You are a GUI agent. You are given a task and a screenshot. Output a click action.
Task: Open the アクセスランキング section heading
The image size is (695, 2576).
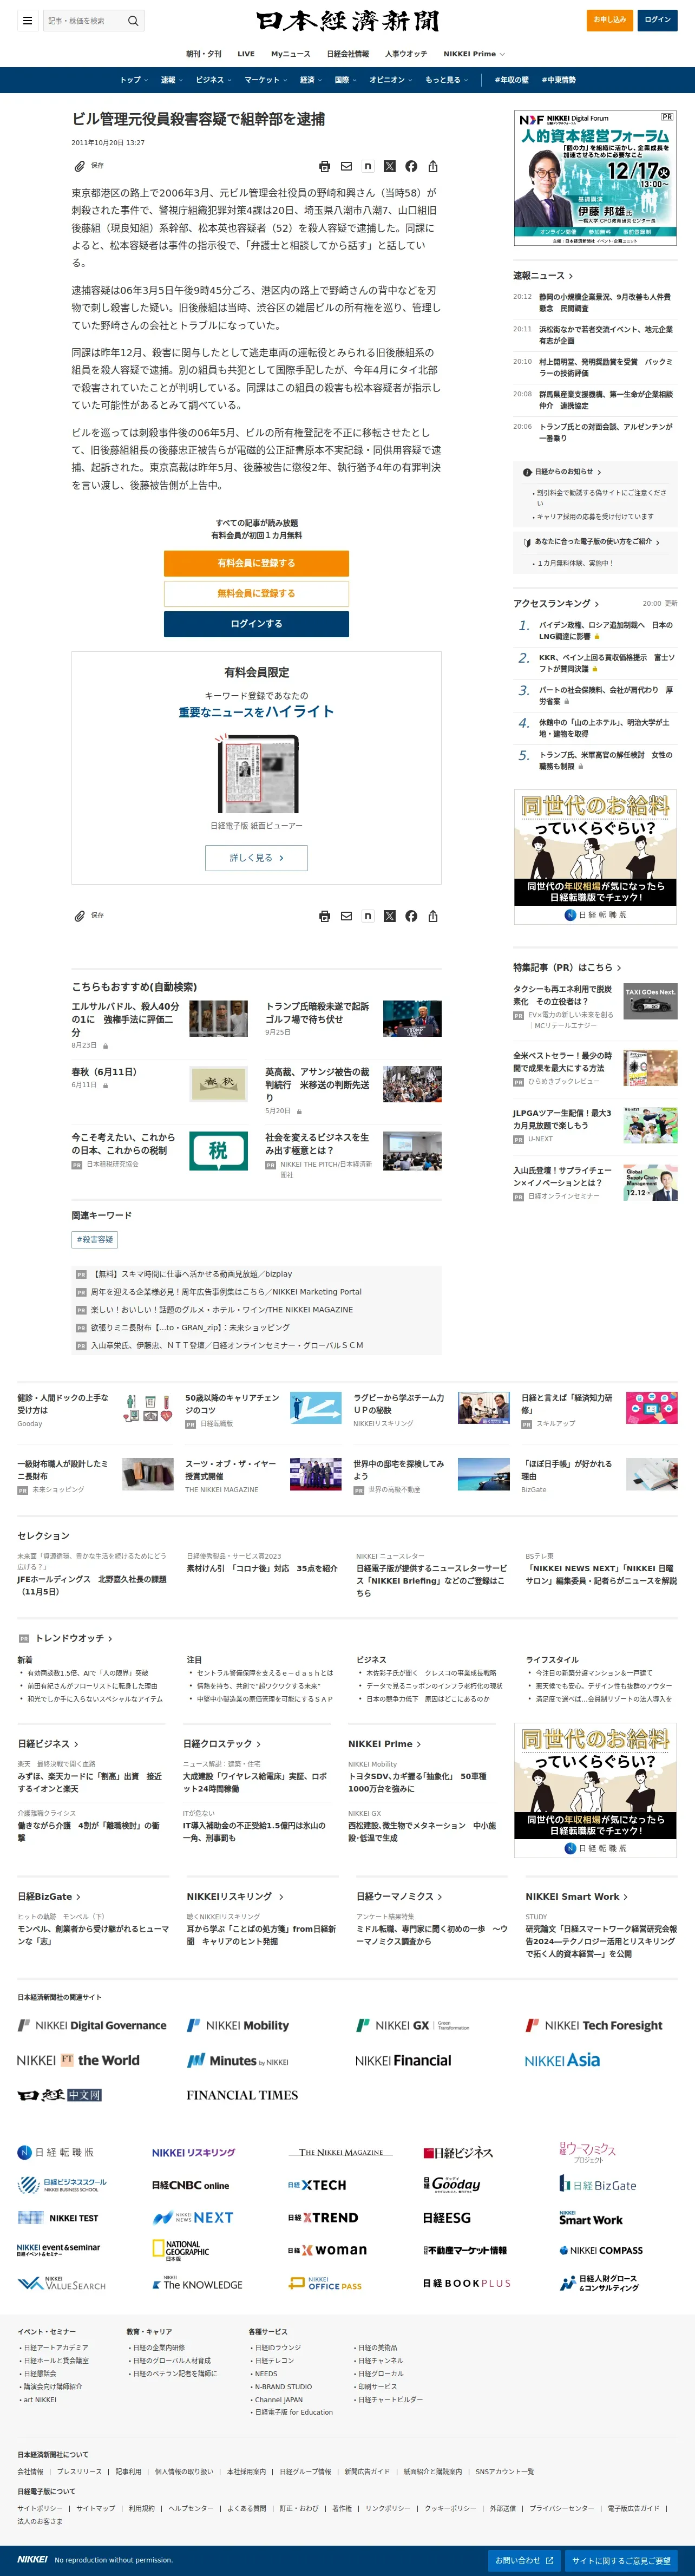tap(556, 603)
